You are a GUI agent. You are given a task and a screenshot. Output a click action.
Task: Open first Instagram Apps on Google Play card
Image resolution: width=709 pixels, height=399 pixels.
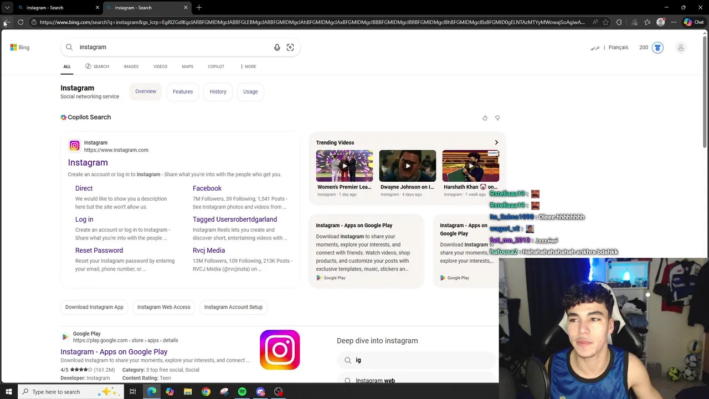366,251
